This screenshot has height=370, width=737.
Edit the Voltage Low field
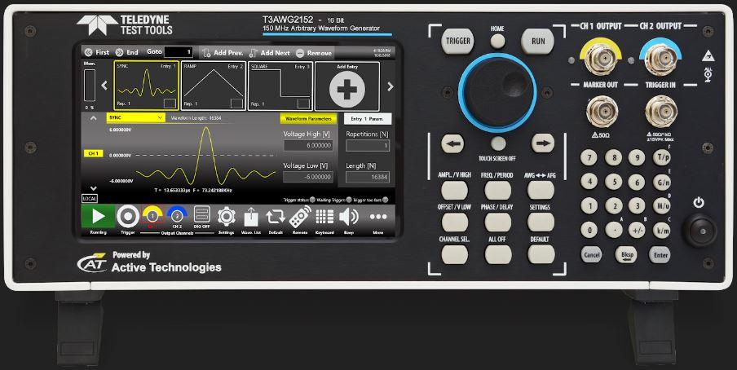pos(308,177)
